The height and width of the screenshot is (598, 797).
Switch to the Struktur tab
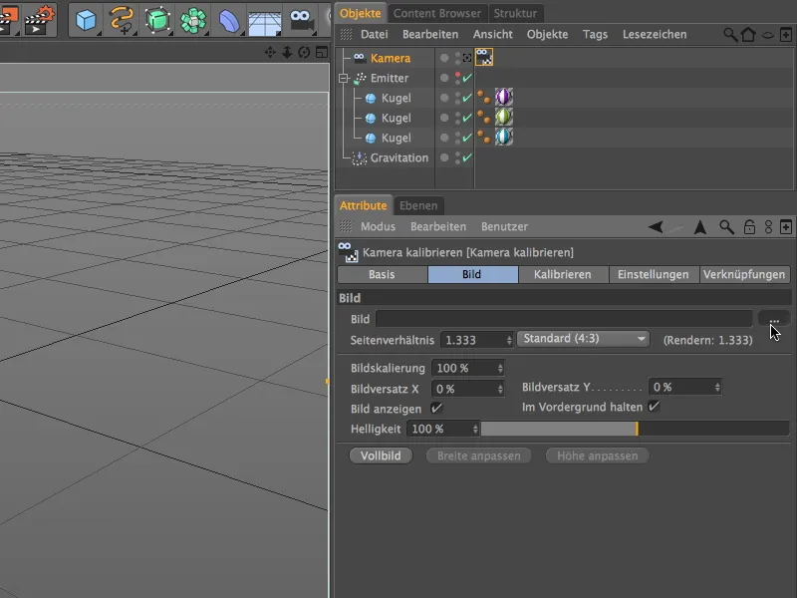click(515, 13)
